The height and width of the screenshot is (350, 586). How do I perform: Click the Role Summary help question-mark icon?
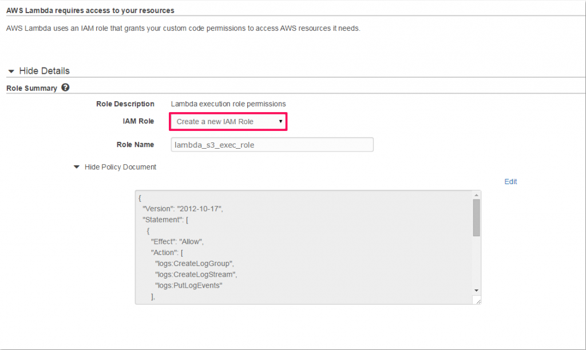point(65,87)
